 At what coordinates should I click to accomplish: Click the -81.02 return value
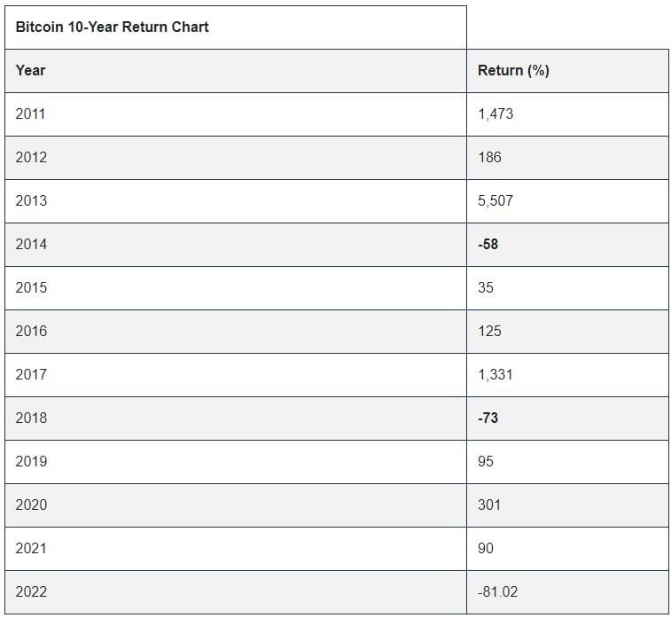497,592
